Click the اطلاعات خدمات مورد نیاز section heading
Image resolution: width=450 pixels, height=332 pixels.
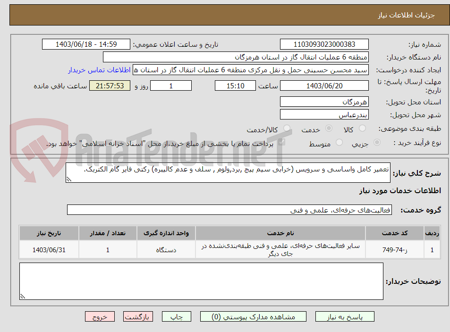(x=400, y=191)
